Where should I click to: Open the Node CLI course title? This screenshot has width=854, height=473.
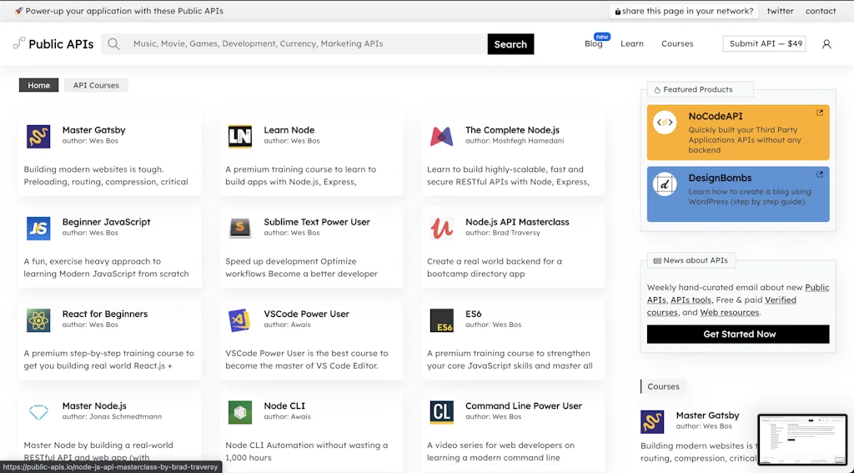point(284,406)
